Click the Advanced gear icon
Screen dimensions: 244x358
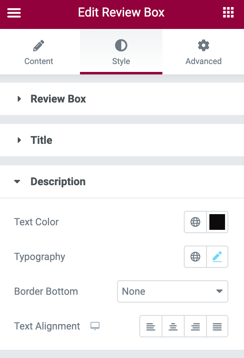[x=204, y=45]
